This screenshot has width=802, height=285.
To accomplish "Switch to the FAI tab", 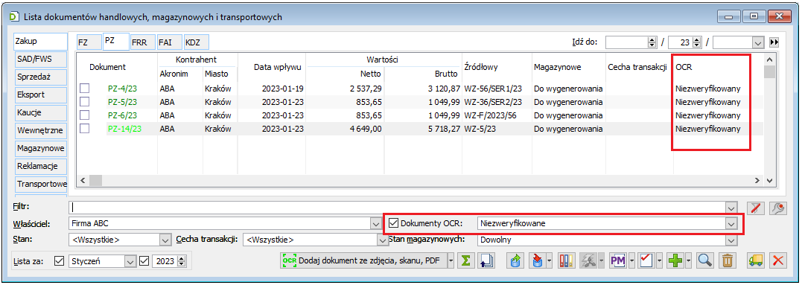I will [x=169, y=42].
